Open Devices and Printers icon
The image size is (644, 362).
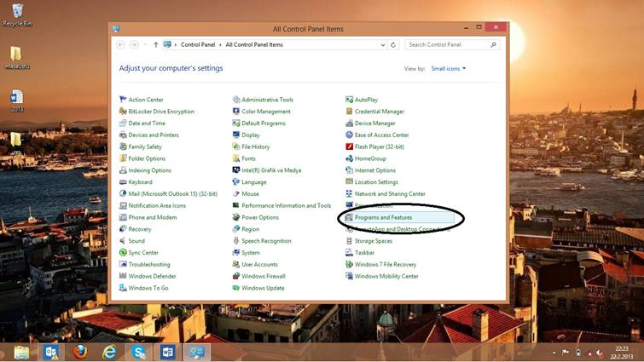tap(123, 135)
